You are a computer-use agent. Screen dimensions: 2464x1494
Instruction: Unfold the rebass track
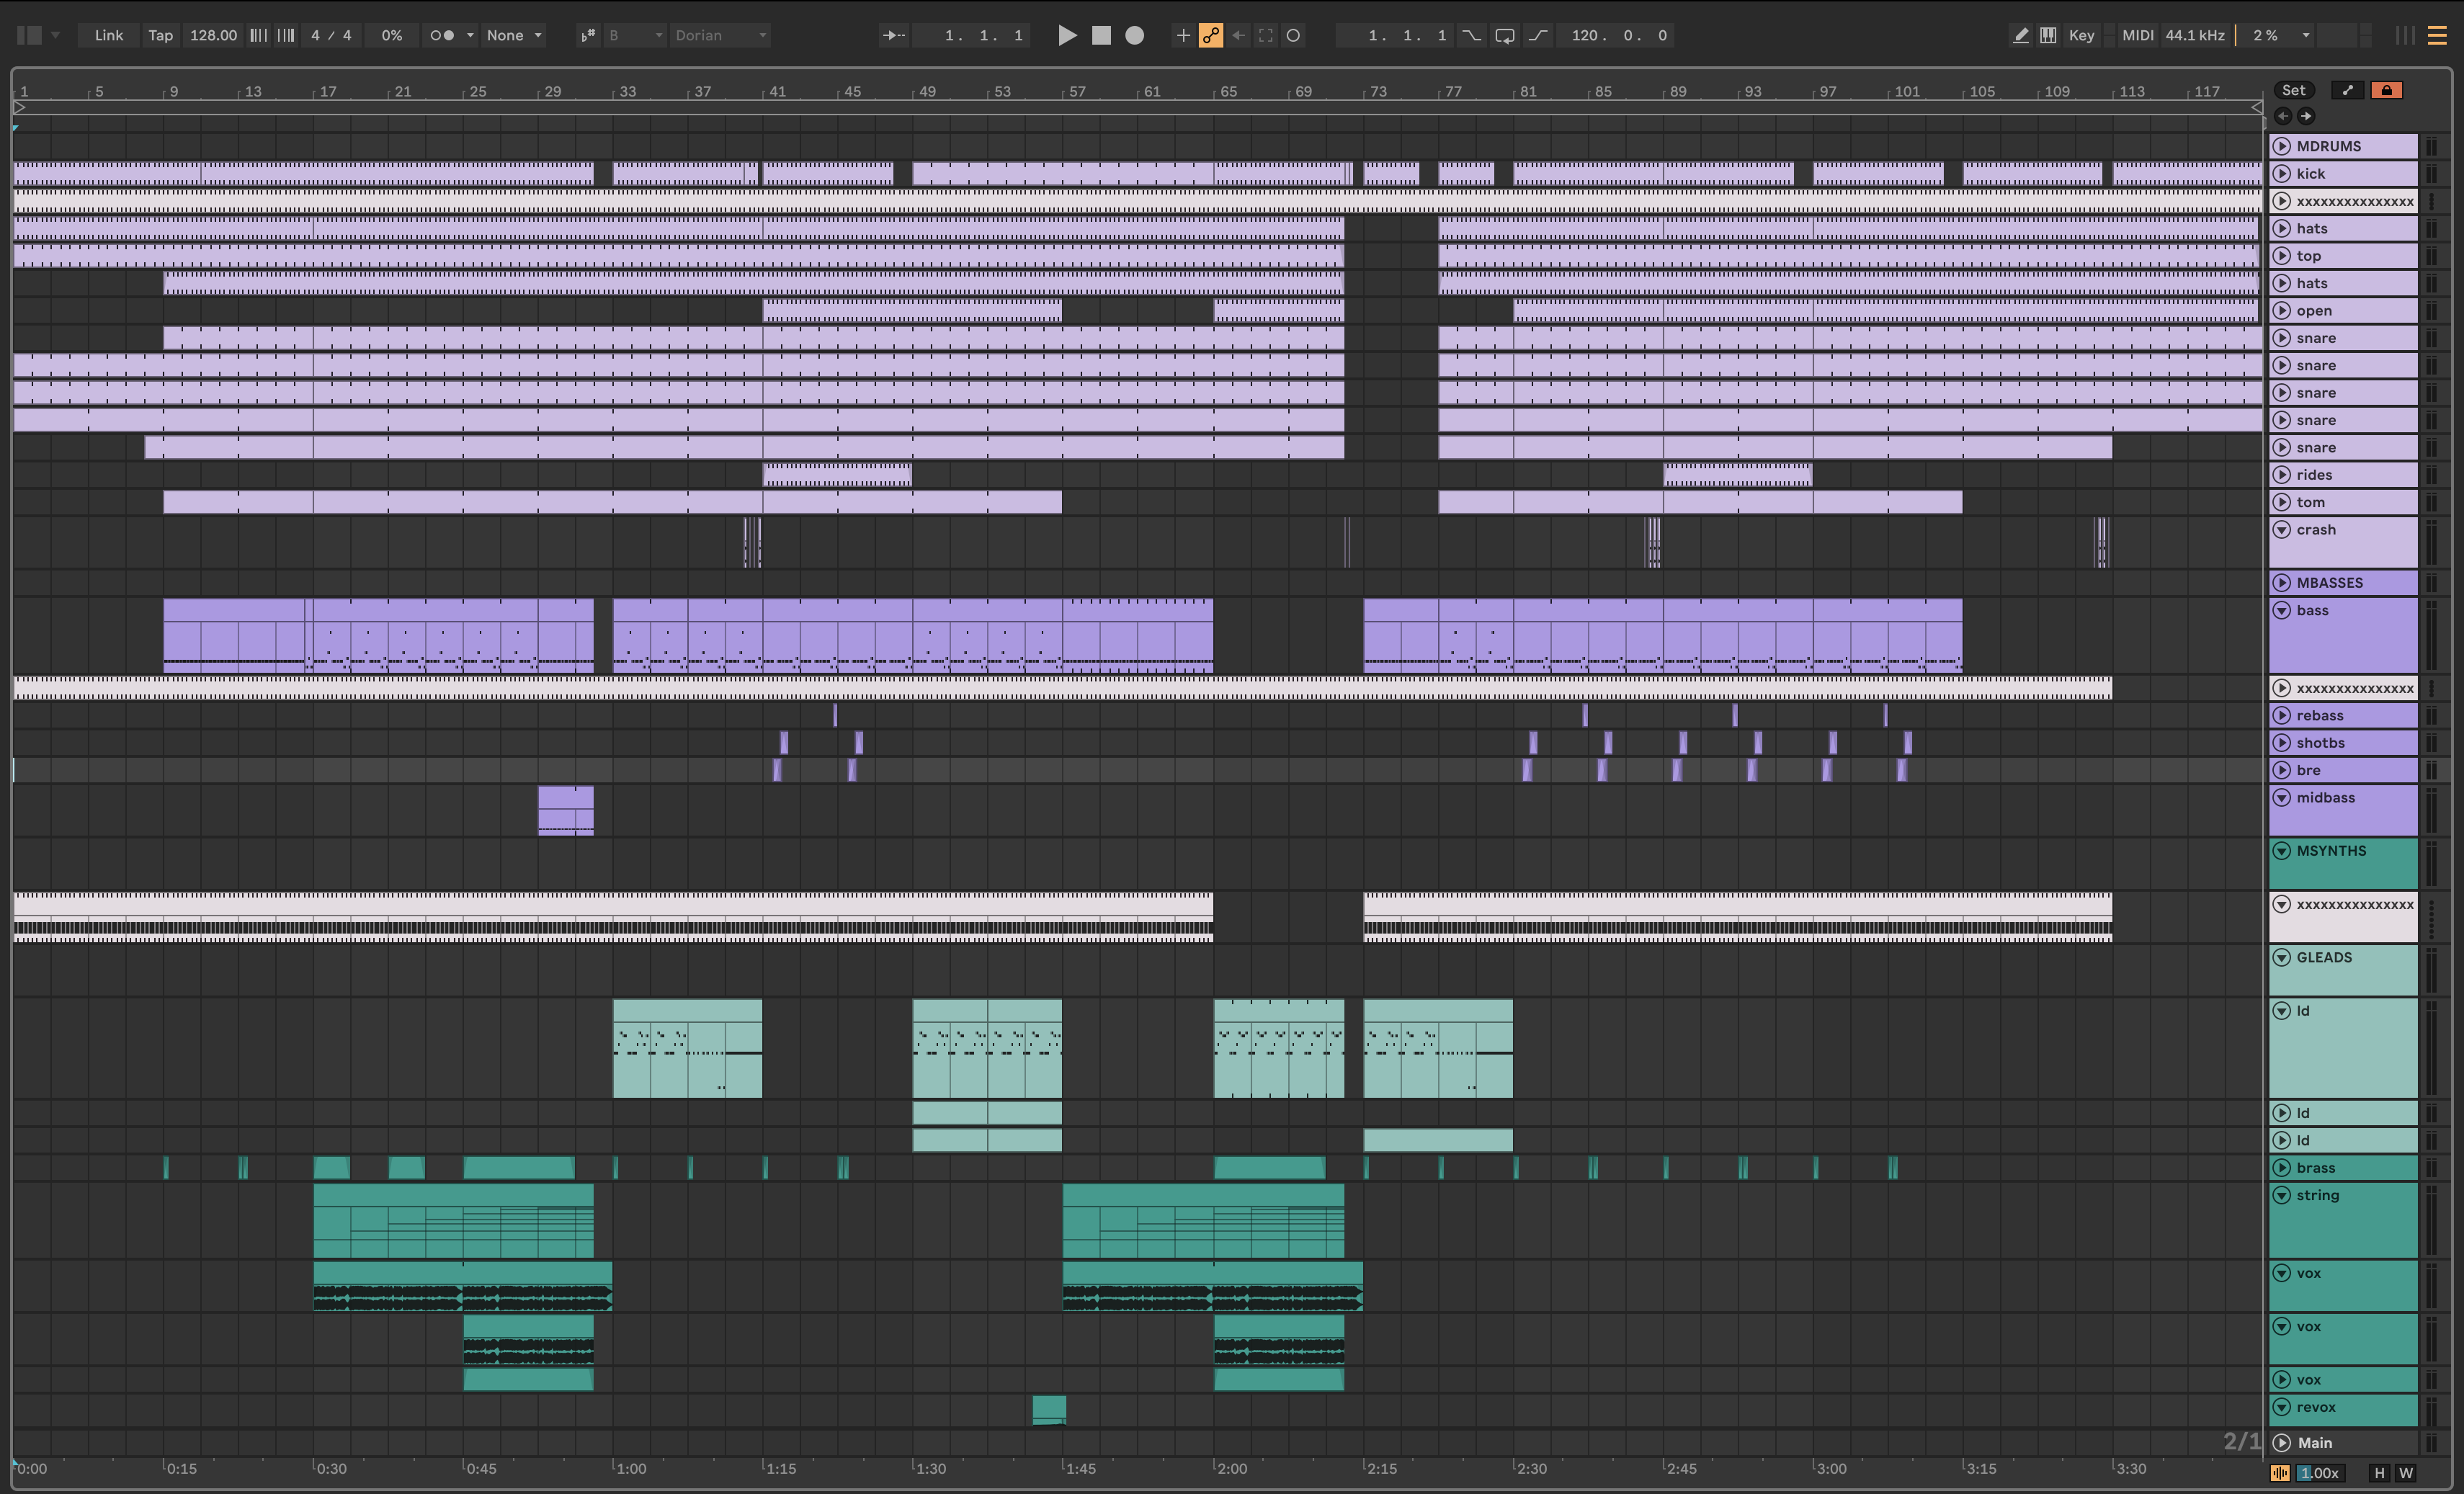[2282, 715]
